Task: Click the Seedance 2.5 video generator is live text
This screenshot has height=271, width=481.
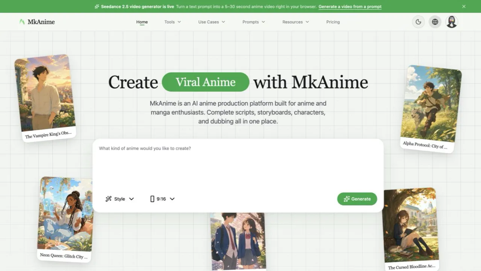Action: click(x=138, y=6)
